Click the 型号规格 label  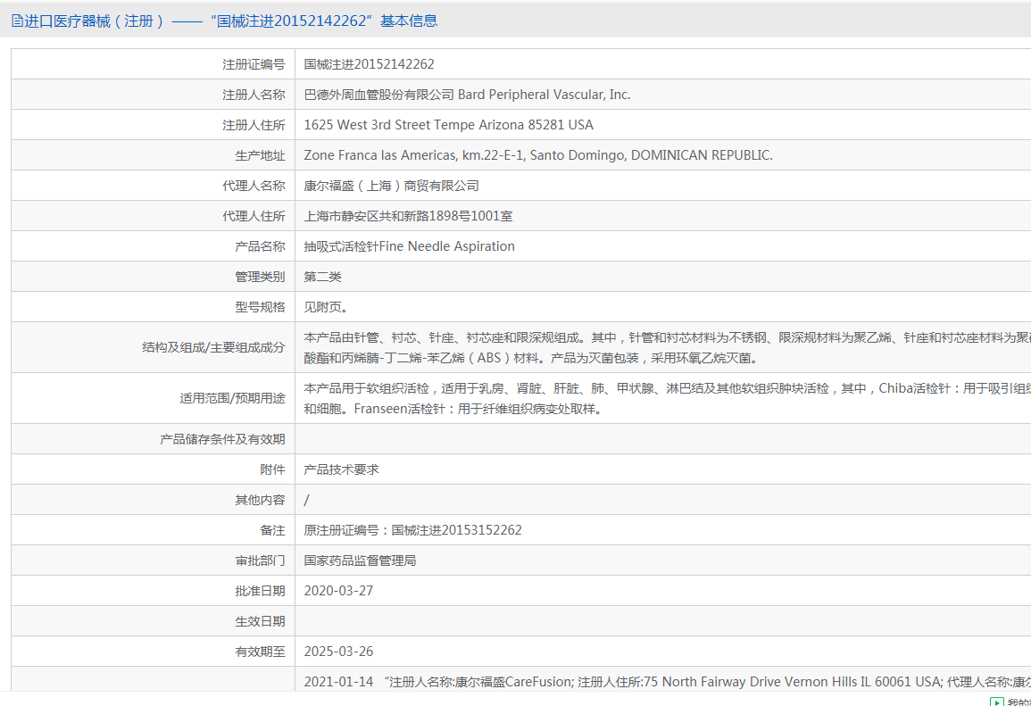click(261, 307)
